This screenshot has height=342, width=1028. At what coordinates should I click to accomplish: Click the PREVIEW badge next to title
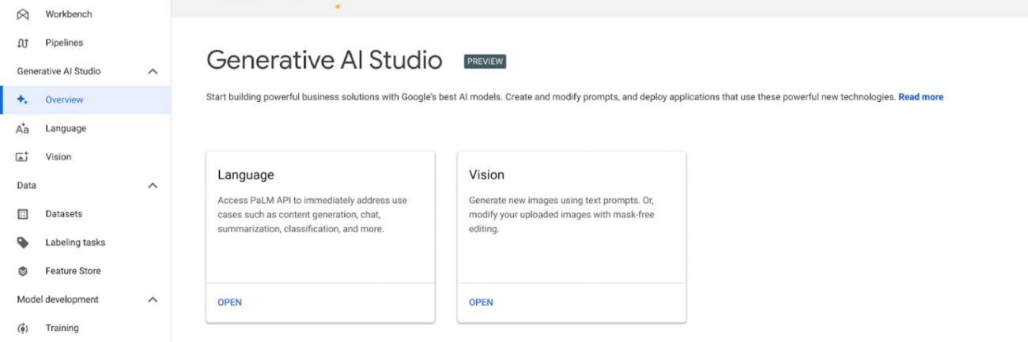pyautogui.click(x=485, y=62)
